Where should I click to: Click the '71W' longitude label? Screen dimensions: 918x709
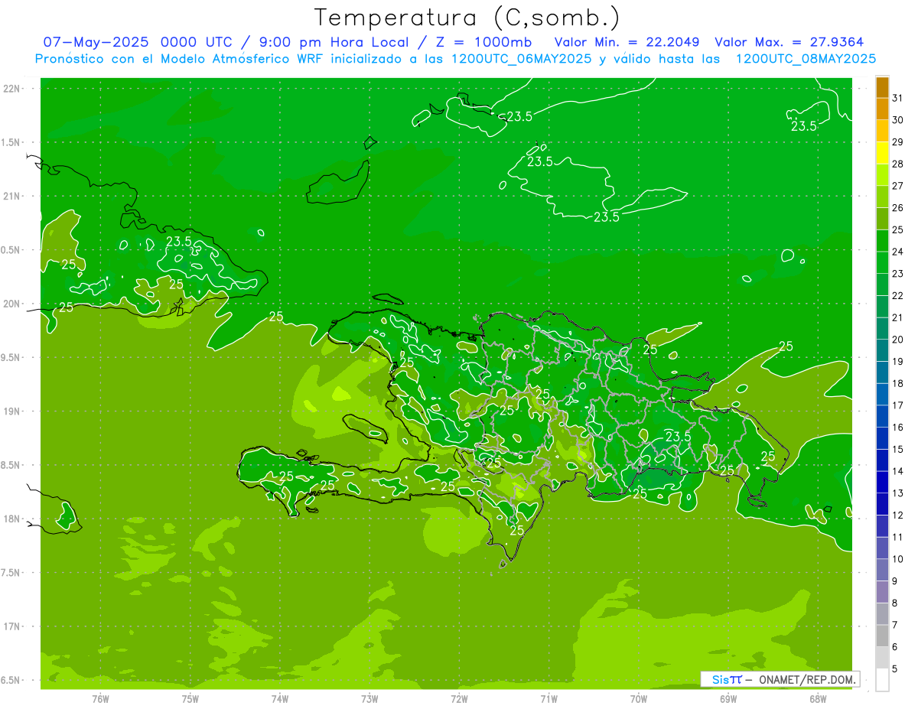point(549,699)
